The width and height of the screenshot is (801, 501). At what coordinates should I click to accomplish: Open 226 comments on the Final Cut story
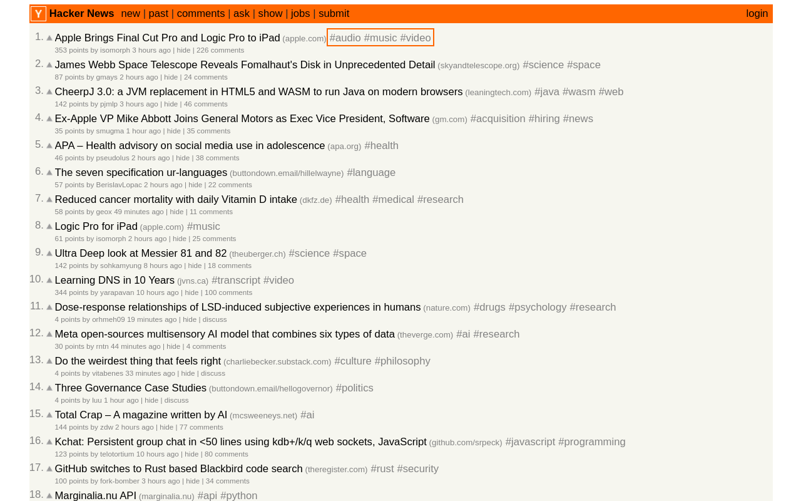pos(220,50)
